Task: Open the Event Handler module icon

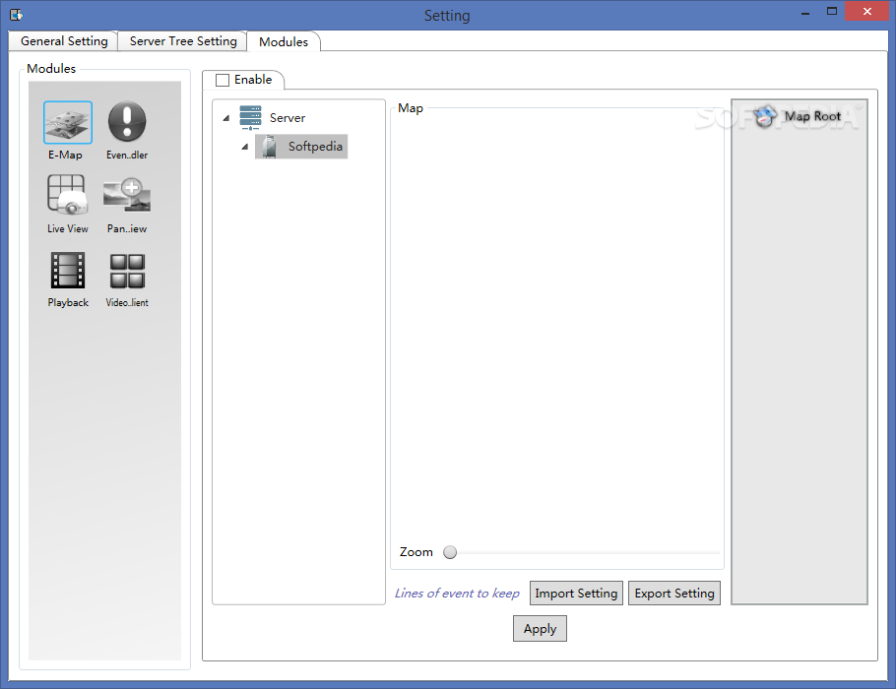Action: 127,121
